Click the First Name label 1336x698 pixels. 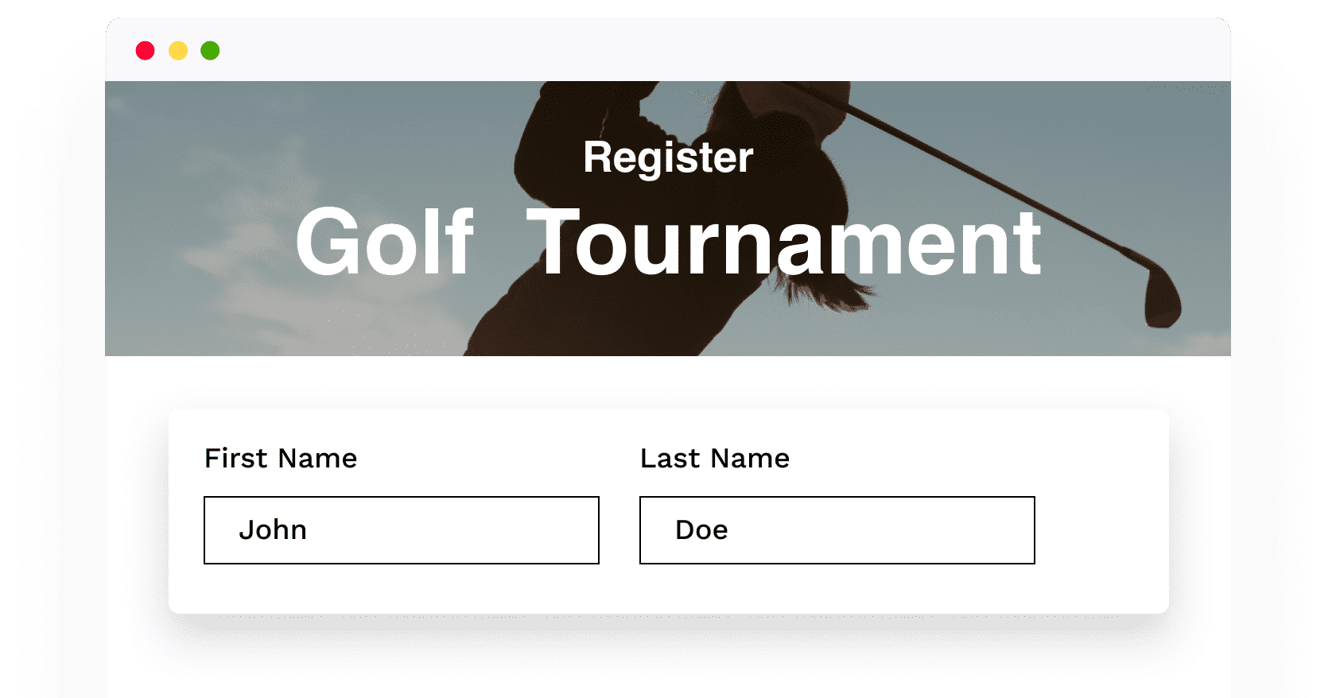coord(281,458)
